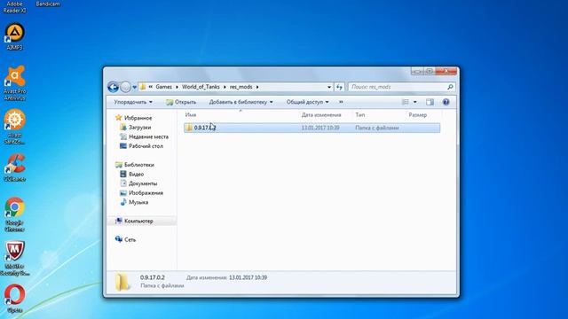Image resolution: width=568 pixels, height=319 pixels.
Task: Expand the arrow after World_of_Tanks in path
Action: coord(225,87)
